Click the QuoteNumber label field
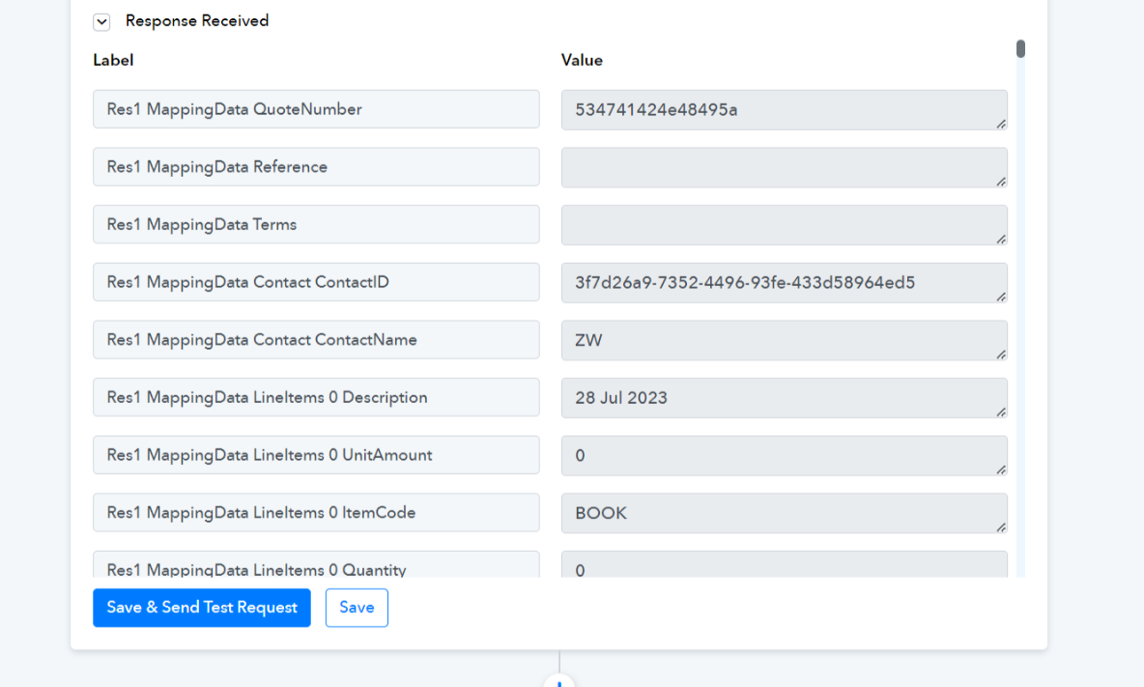 pos(316,109)
